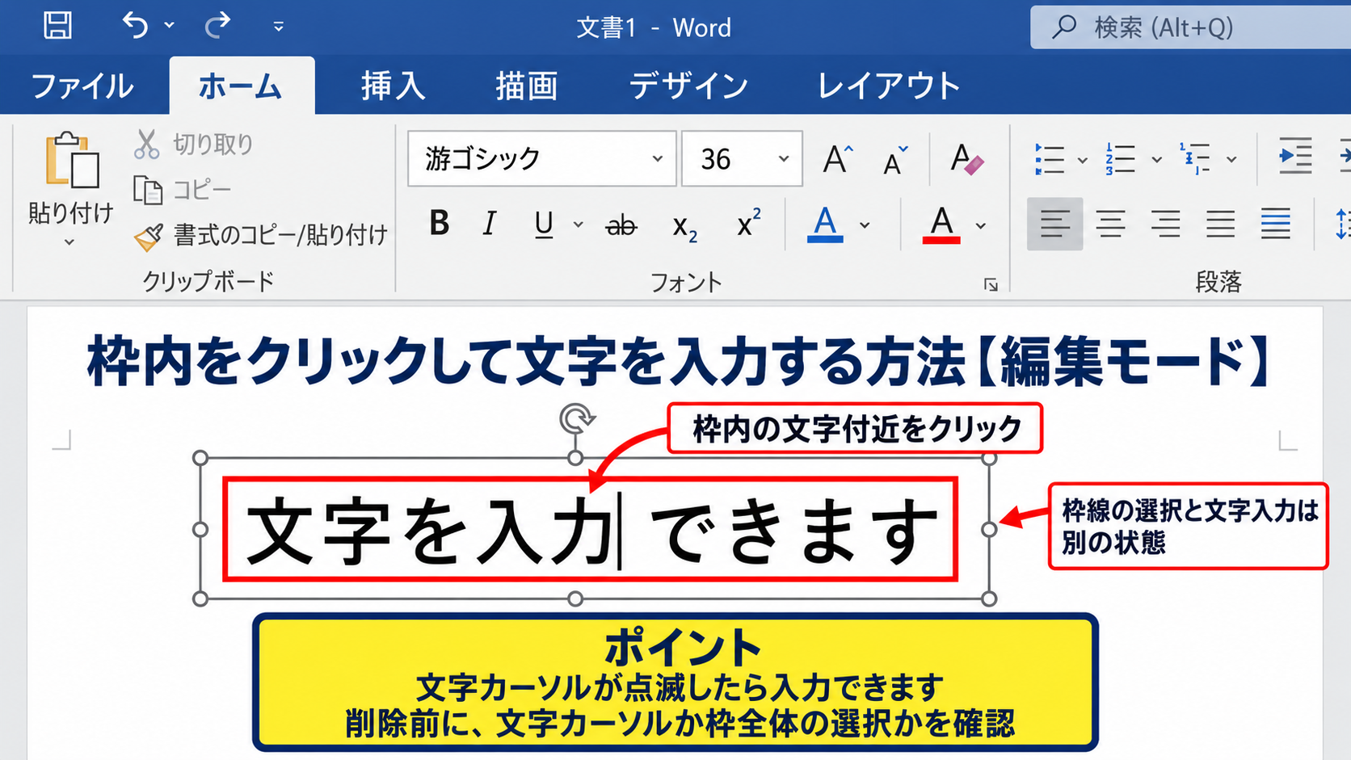The width and height of the screenshot is (1351, 760).
Task: Click the bulleted list icon
Action: click(x=1050, y=159)
